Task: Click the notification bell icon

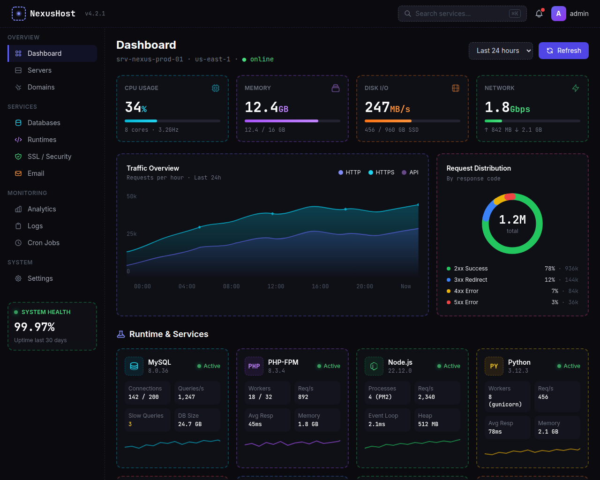Action: (539, 14)
